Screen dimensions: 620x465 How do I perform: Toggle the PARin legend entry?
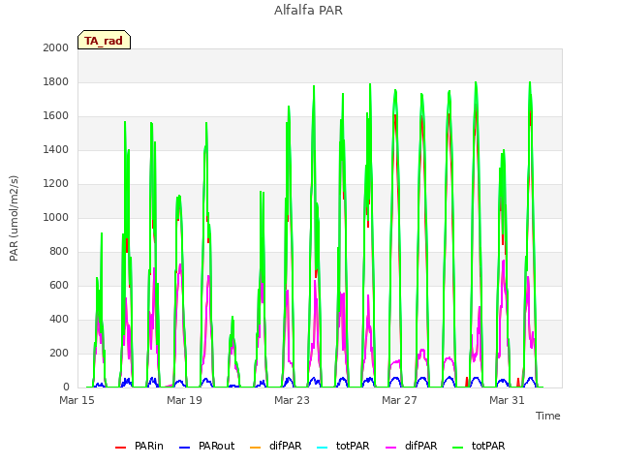(139, 446)
